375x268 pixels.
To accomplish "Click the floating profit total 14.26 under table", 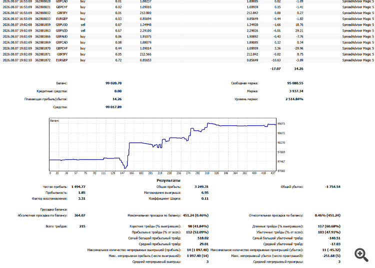I will 298,69.
